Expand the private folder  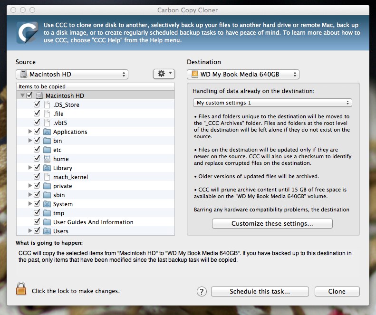pos(30,186)
